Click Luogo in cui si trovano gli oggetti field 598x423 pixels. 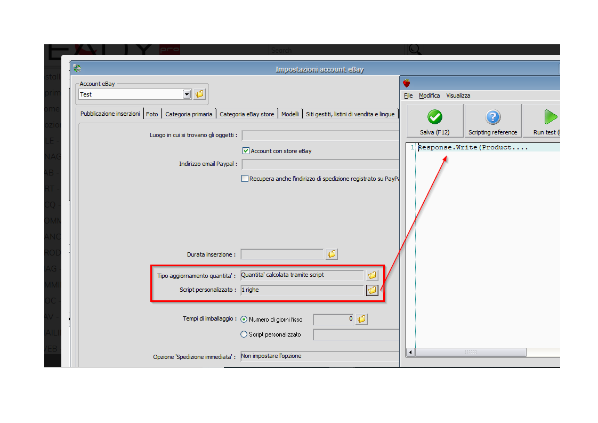(320, 135)
